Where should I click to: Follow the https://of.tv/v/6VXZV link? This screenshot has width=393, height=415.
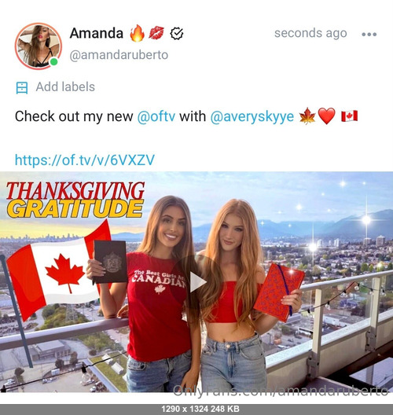click(x=85, y=160)
